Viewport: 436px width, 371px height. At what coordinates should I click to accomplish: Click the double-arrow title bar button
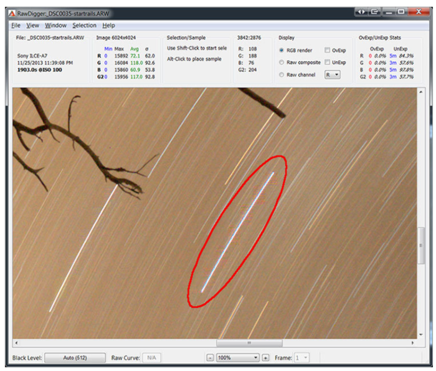(361, 12)
